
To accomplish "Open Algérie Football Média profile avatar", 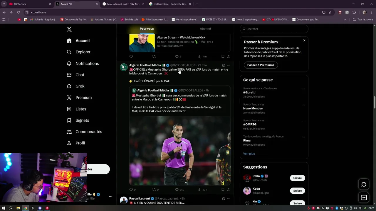I will point(124,67).
